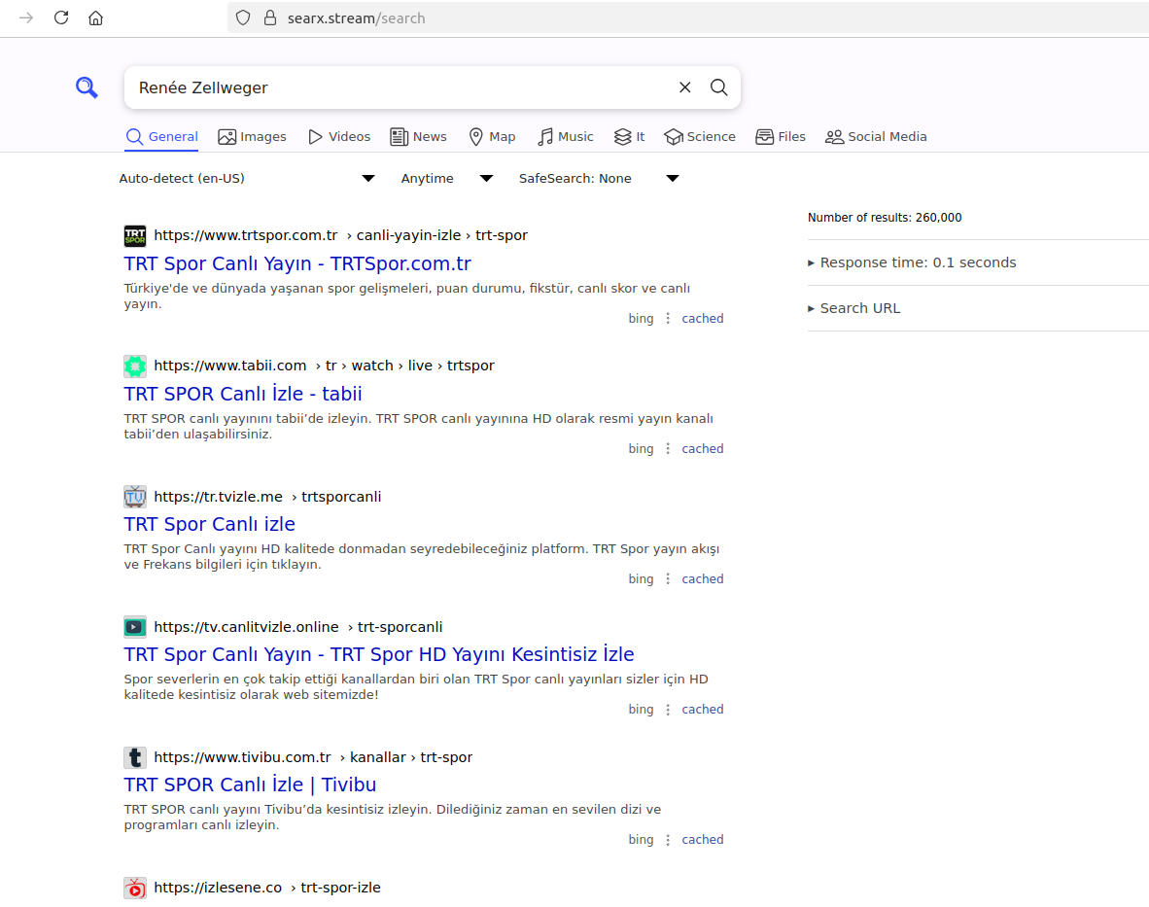Open tracking protection shield icon
This screenshot has height=907, width=1149.
click(x=243, y=17)
